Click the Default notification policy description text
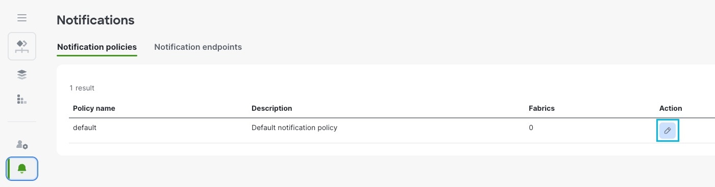The image size is (715, 187). (x=294, y=128)
